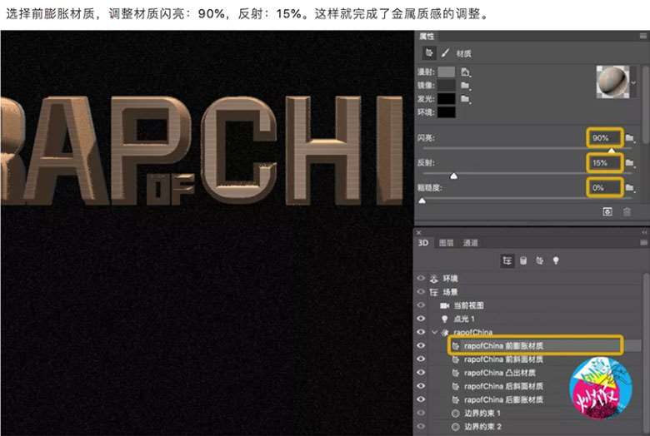Click the trash icon in Properties panel
This screenshot has height=436, width=650.
[627, 212]
